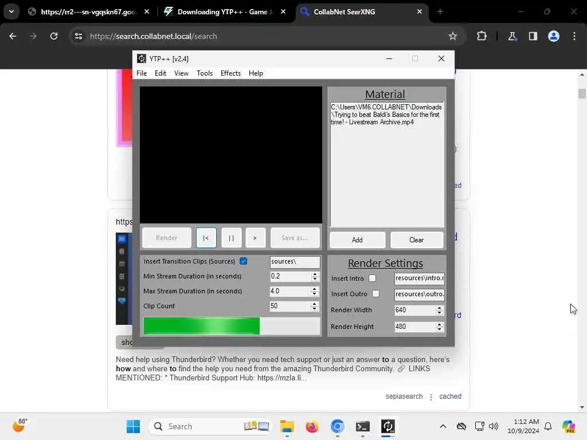Decrease Render Width with down arrow
This screenshot has width=587, height=440.
click(x=440, y=313)
